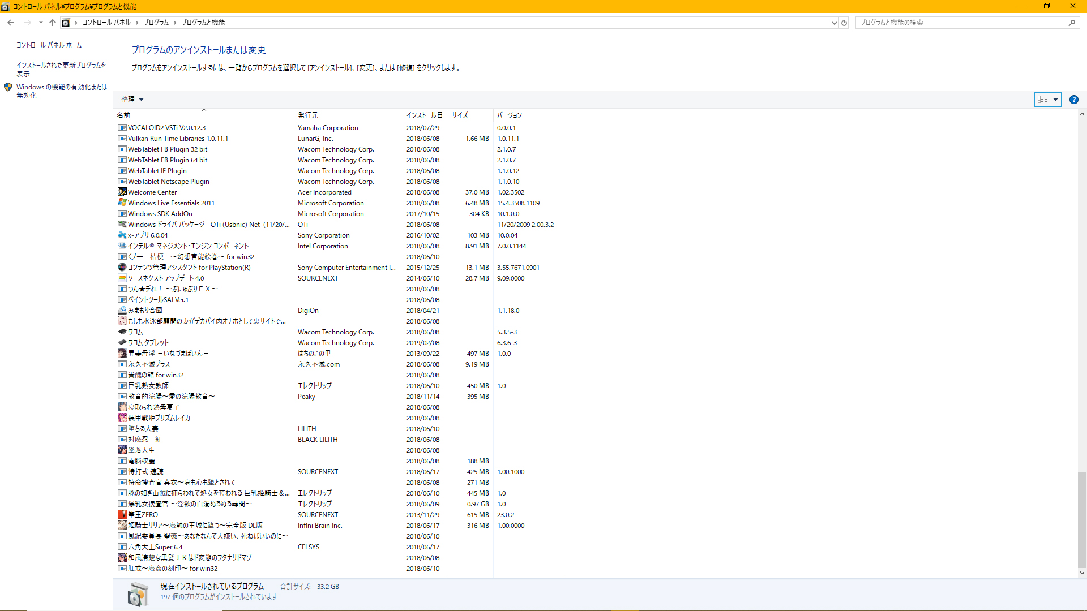
Task: Click the x-アプリ 6.0.04 program icon
Action: click(x=122, y=235)
